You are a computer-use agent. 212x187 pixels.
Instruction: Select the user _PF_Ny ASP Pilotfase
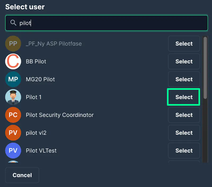pos(184,44)
